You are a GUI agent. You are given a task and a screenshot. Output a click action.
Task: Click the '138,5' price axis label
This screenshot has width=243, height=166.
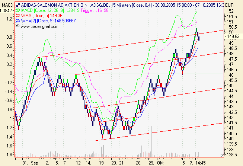(x=232, y=155)
